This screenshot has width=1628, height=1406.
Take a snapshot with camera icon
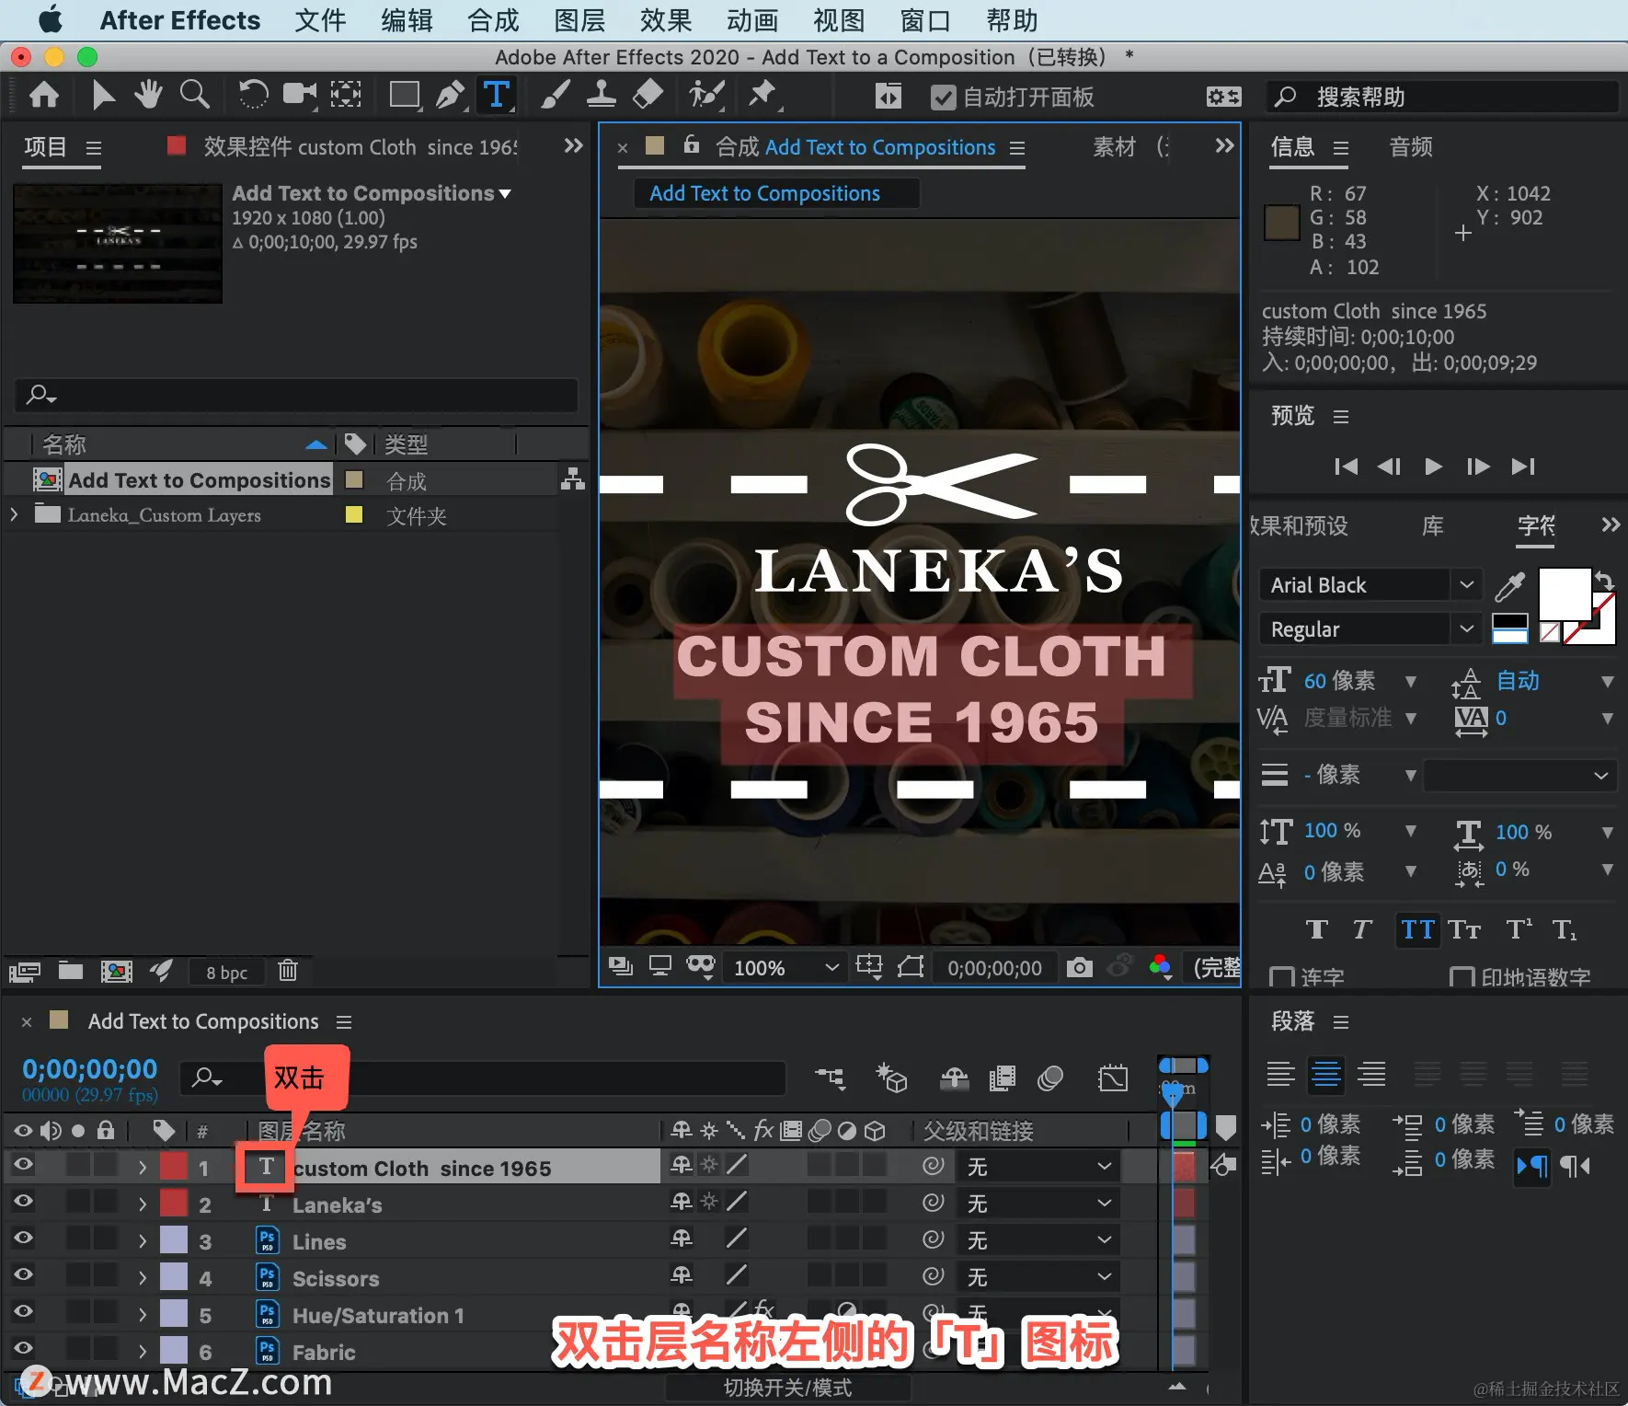click(x=1079, y=967)
